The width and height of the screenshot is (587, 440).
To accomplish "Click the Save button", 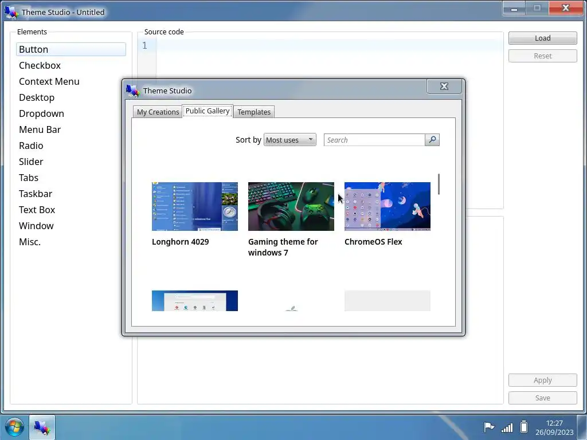I will (542, 398).
